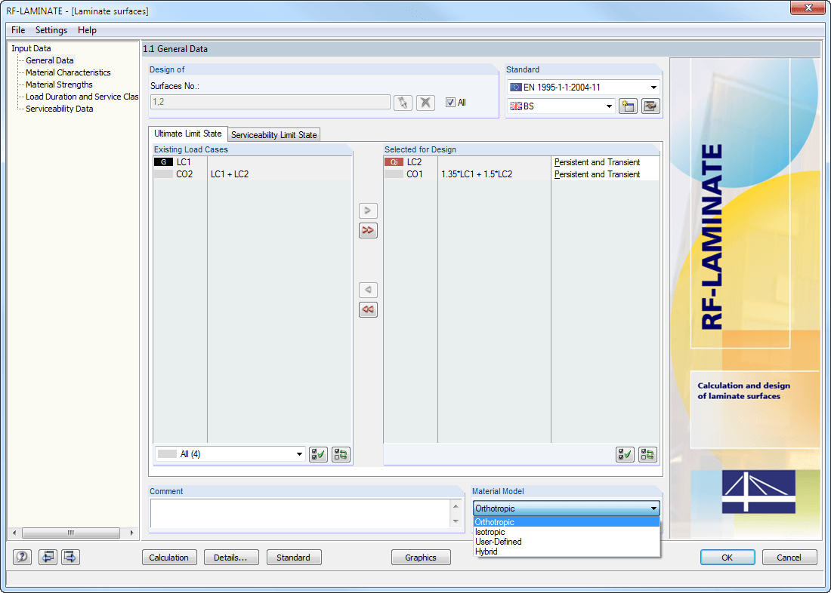The height and width of the screenshot is (593, 831).
Task: Click the Surfaces No. input field
Action: click(x=270, y=102)
